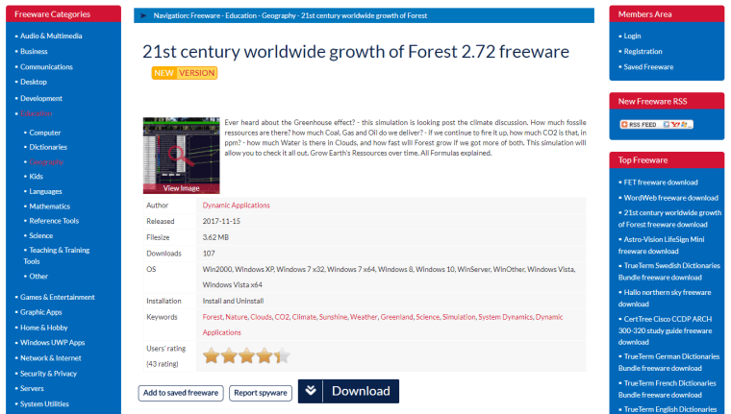Open Security & Privacy category

48,374
